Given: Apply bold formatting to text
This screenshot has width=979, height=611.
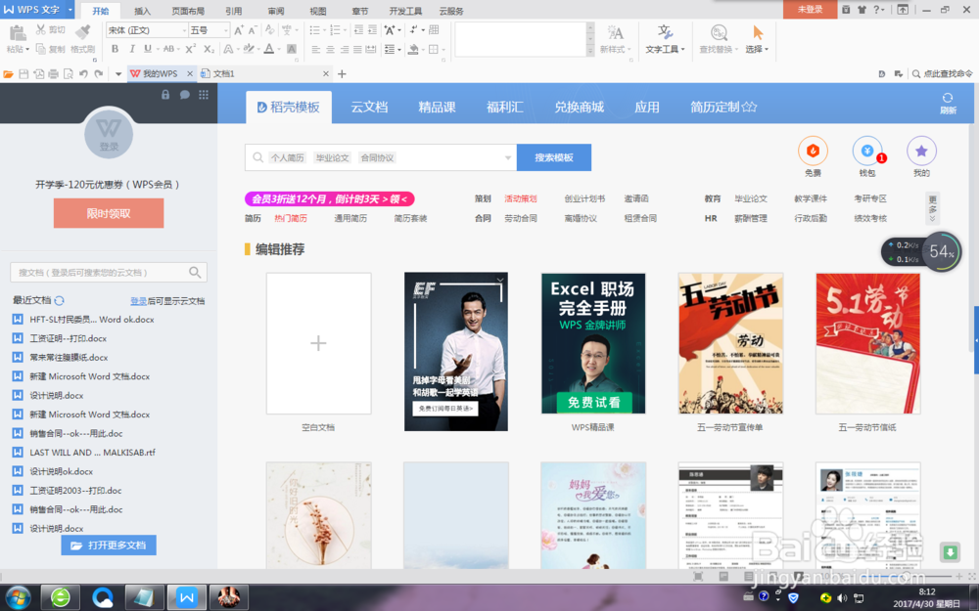Looking at the screenshot, I should 116,49.
